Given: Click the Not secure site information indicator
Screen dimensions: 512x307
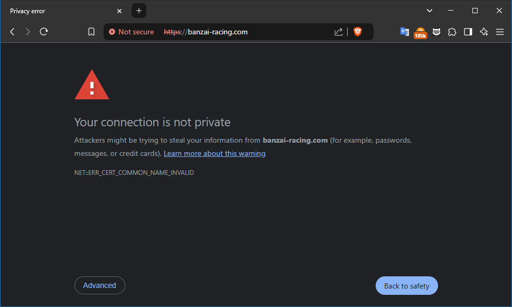Looking at the screenshot, I should click(131, 32).
